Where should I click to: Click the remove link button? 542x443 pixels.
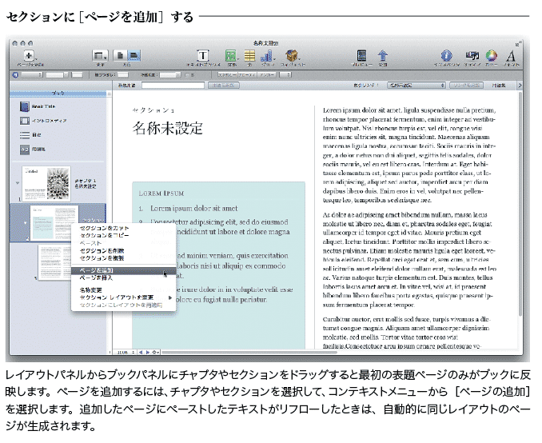[x=466, y=85]
